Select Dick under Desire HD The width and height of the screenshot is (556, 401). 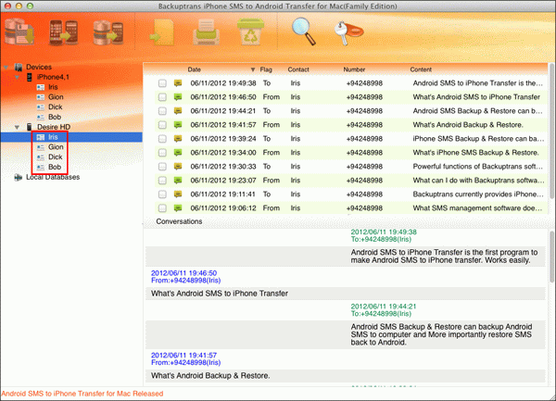coord(56,157)
